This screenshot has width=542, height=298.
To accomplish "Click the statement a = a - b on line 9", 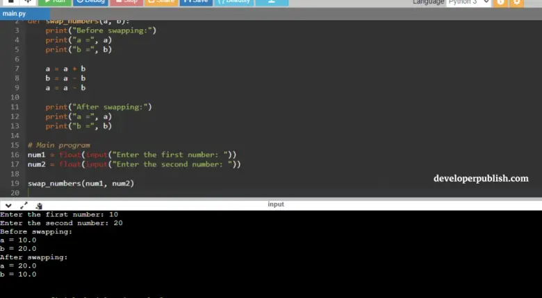I will tap(65, 88).
